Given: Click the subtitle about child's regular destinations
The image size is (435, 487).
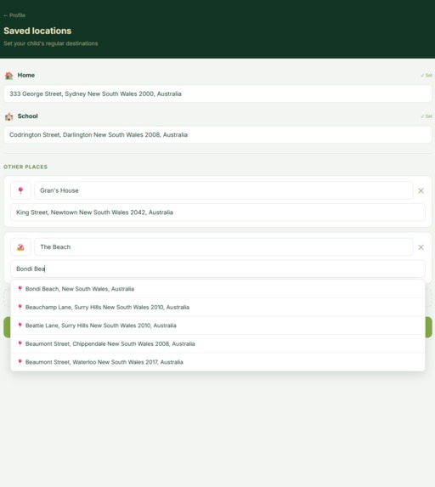Looking at the screenshot, I should 51,43.
